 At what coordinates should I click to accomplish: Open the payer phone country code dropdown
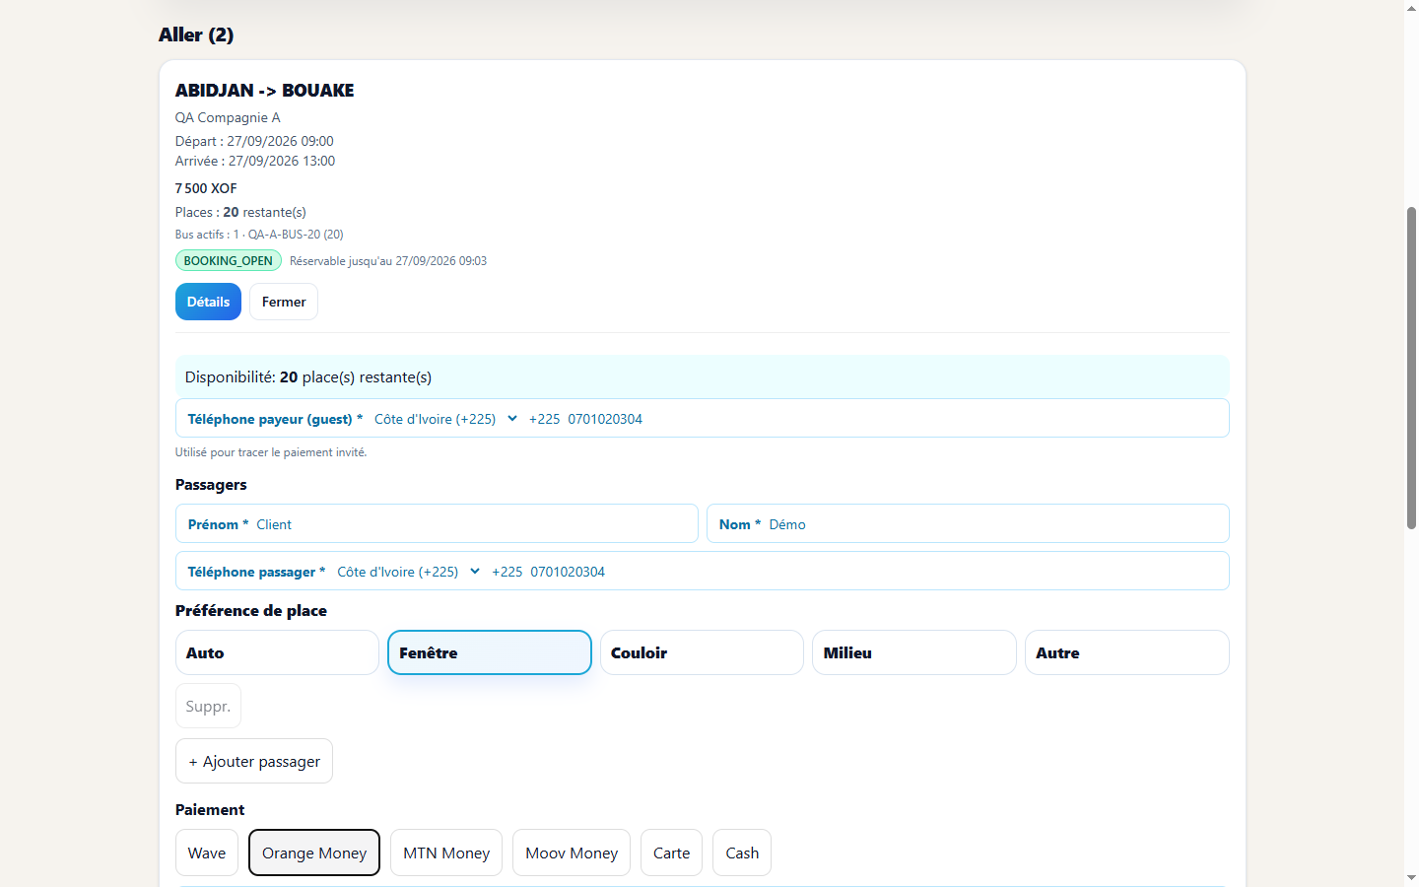445,419
